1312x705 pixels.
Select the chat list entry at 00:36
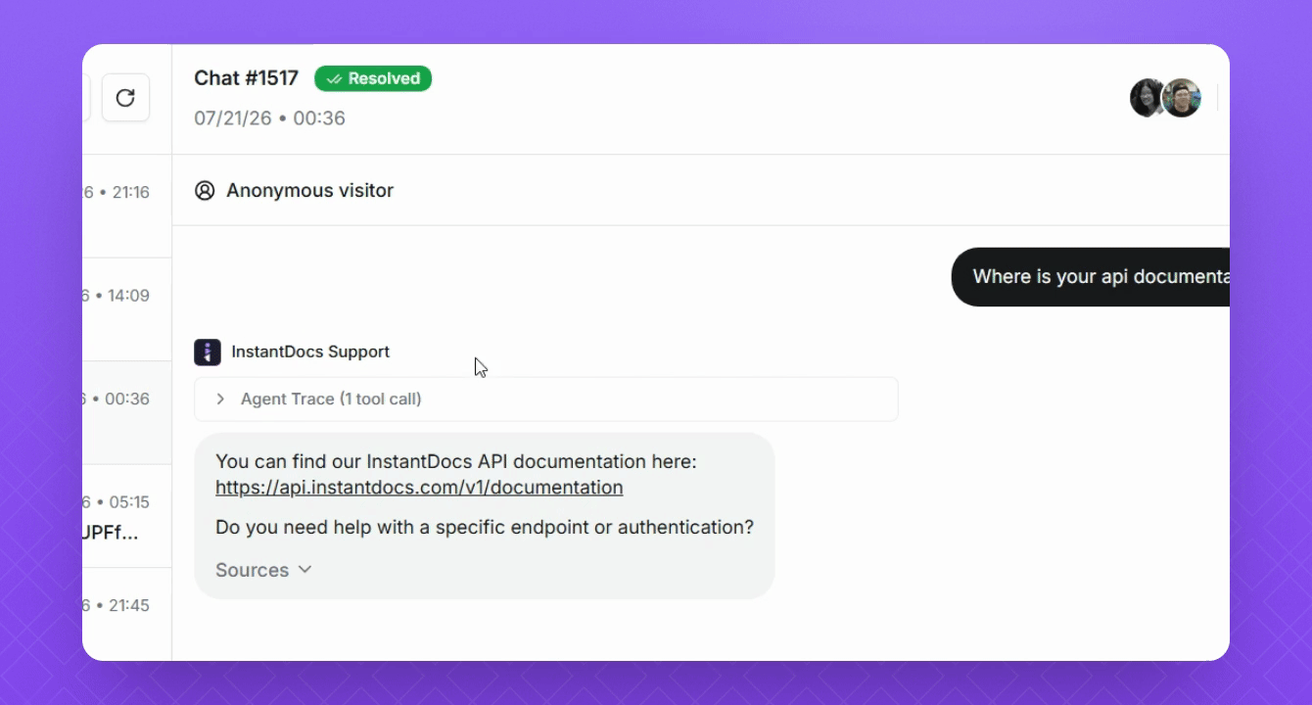click(127, 412)
